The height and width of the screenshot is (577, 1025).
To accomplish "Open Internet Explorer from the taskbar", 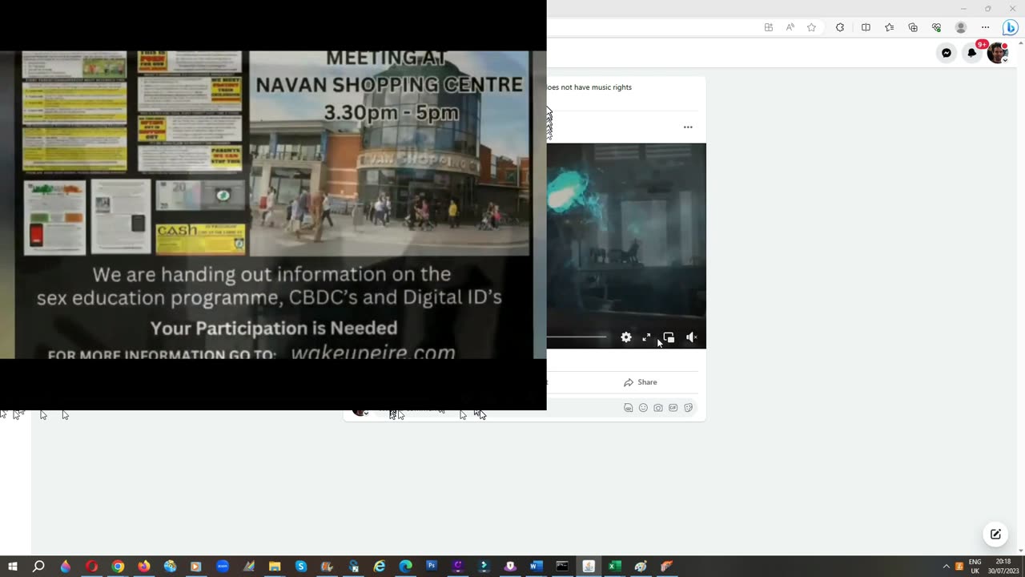I will 380,567.
